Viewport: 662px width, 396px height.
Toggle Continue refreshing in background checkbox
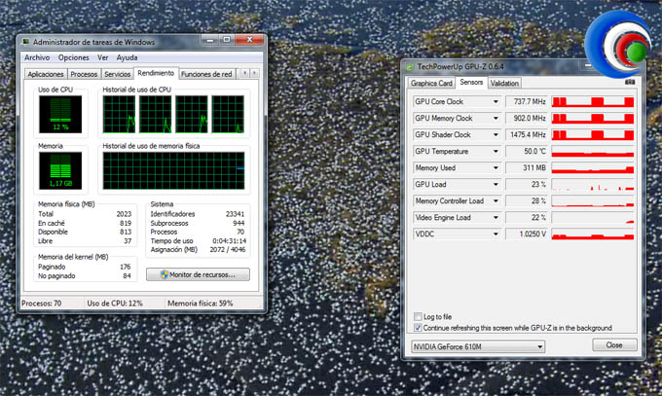418,328
